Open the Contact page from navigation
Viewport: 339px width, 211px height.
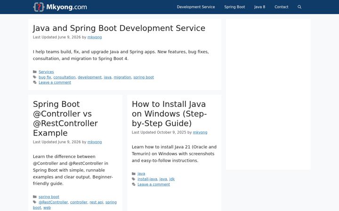[x=281, y=7]
